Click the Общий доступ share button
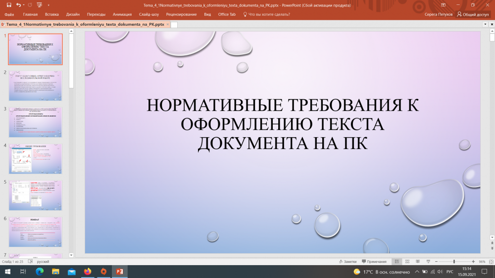The image size is (495, 278). point(473,14)
